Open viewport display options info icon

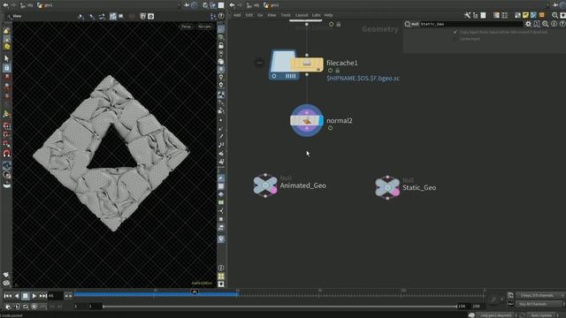click(221, 268)
